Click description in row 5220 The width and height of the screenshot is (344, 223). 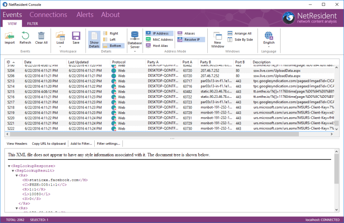[x=294, y=118]
